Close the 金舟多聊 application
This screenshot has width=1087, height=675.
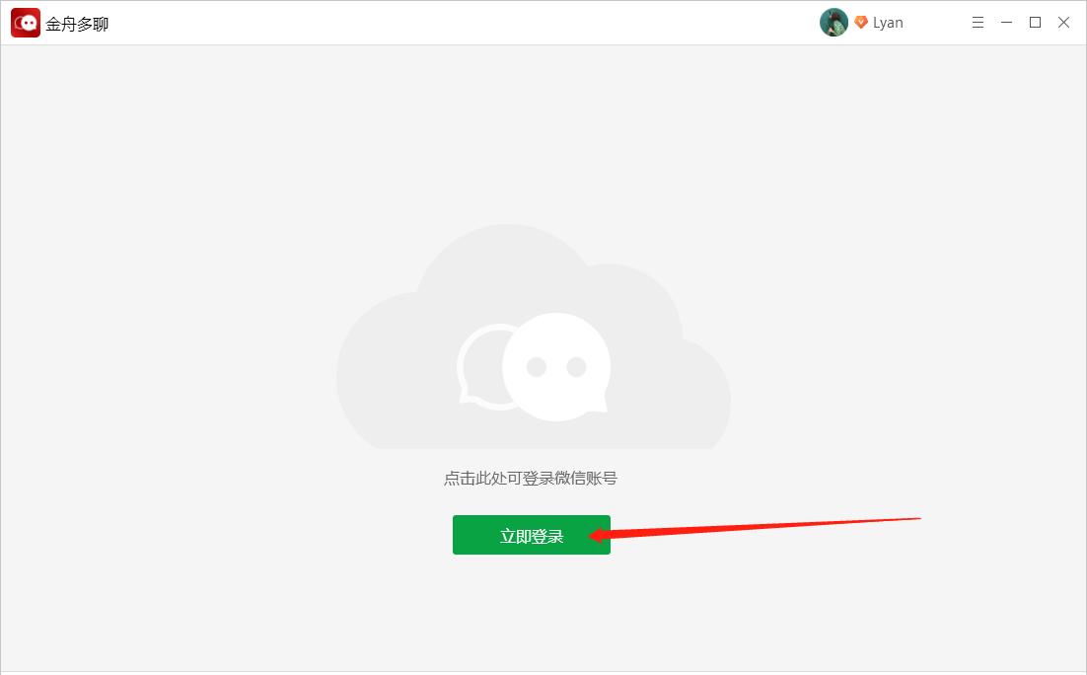pyautogui.click(x=1063, y=22)
